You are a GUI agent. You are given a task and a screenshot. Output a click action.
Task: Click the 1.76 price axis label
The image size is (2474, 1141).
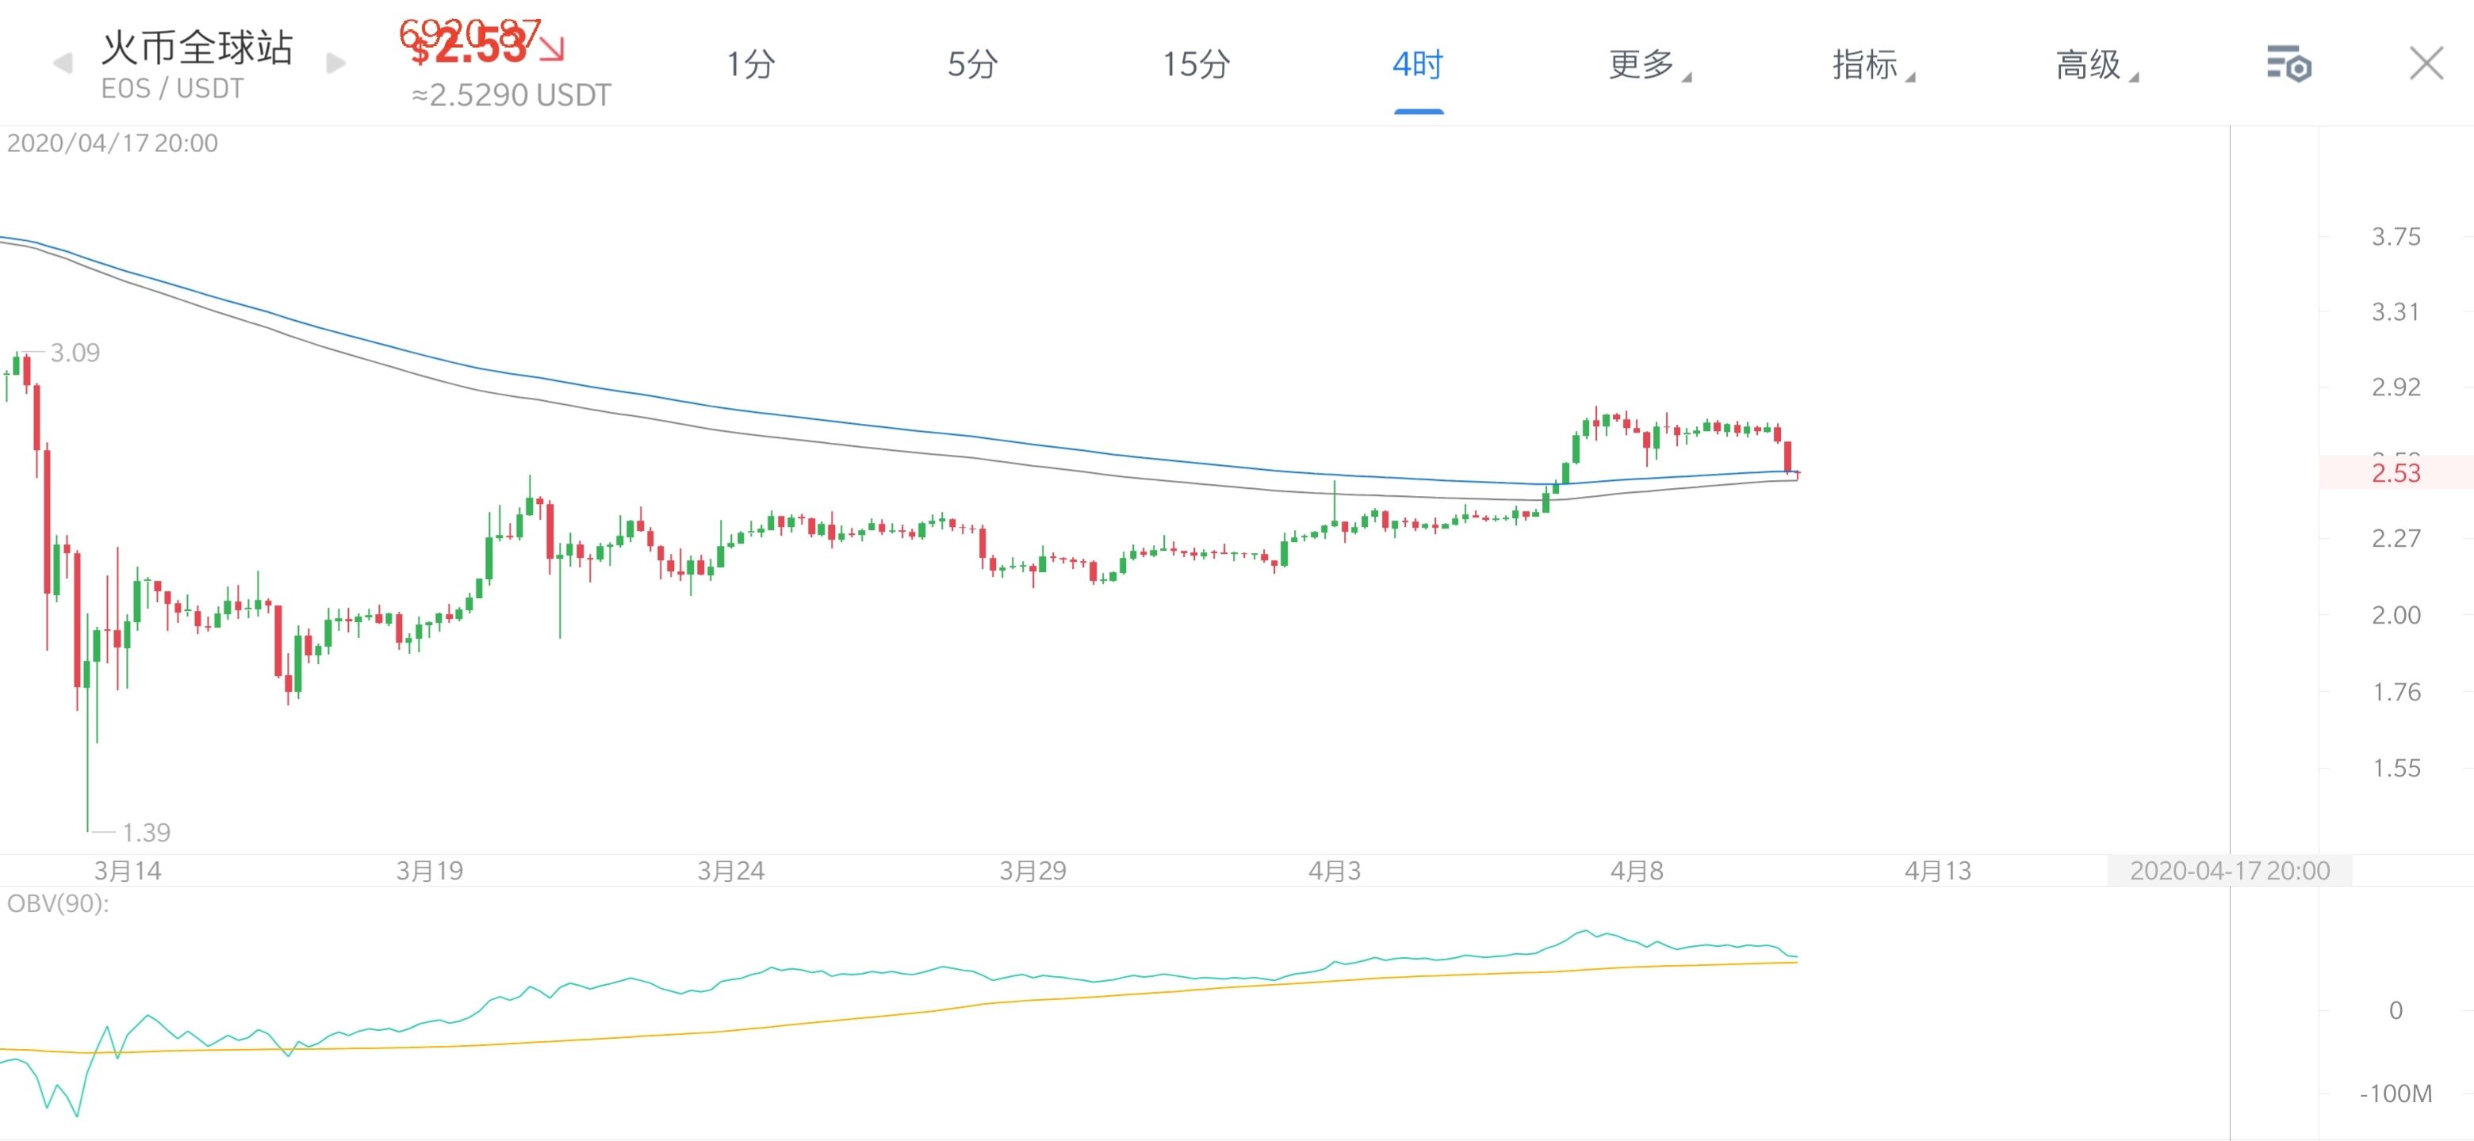click(2395, 692)
